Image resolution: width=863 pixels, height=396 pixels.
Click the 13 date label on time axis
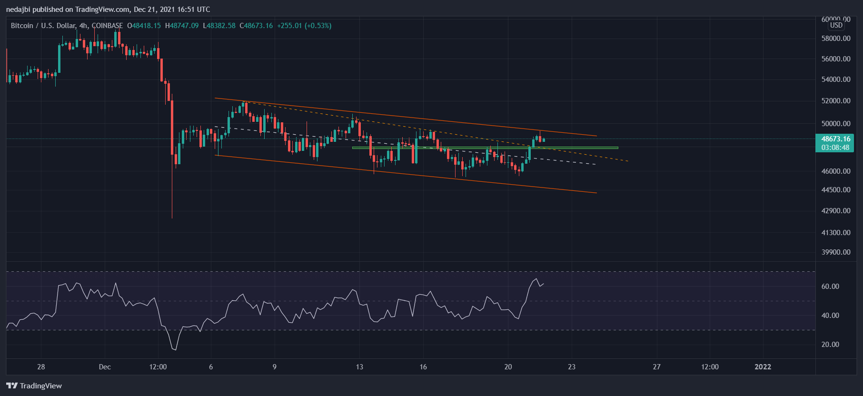[359, 367]
